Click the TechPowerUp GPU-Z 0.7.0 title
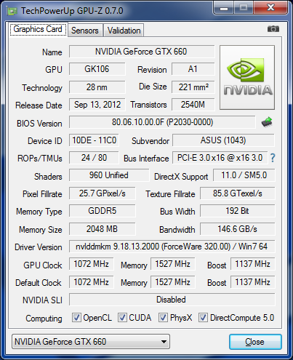This screenshot has height=360, width=293. tap(72, 11)
